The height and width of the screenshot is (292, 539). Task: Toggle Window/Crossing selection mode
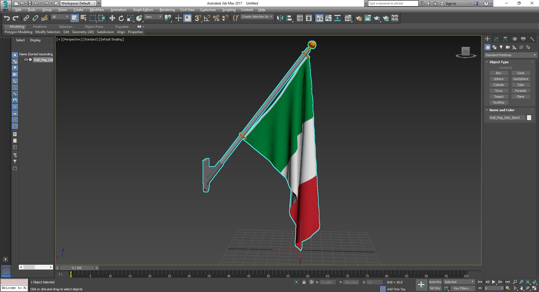(x=101, y=18)
